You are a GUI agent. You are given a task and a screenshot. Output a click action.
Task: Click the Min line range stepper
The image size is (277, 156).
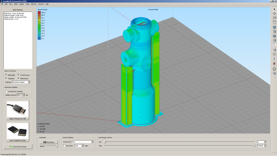[x=265, y=142]
